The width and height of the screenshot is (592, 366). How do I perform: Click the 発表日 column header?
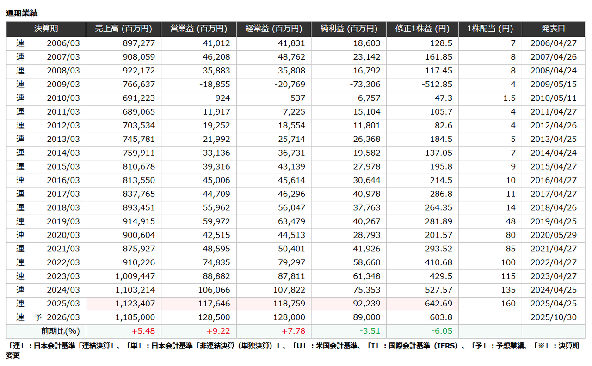(x=553, y=29)
